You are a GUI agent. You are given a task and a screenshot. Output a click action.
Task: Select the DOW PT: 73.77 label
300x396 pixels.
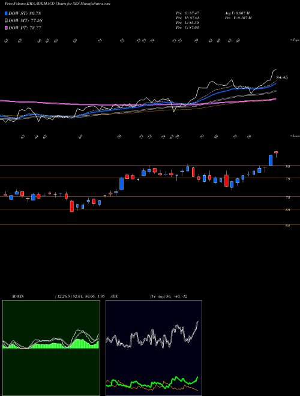[25, 28]
